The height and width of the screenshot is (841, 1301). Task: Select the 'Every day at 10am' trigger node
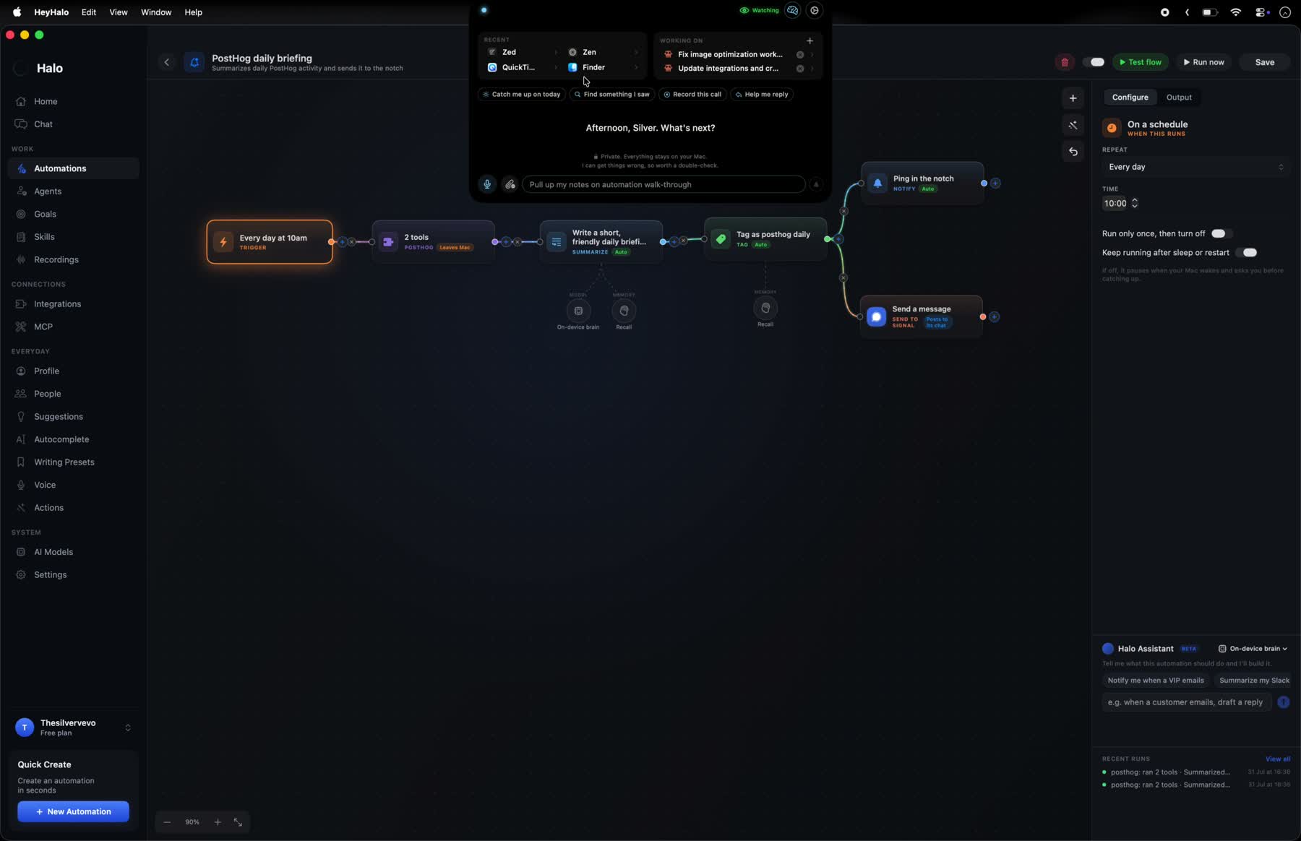pos(270,243)
